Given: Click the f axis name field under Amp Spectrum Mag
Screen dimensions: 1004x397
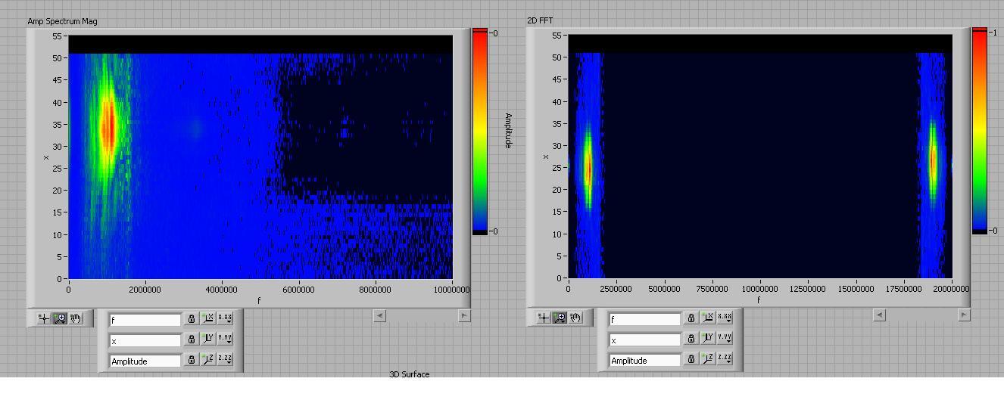Looking at the screenshot, I should pos(145,320).
